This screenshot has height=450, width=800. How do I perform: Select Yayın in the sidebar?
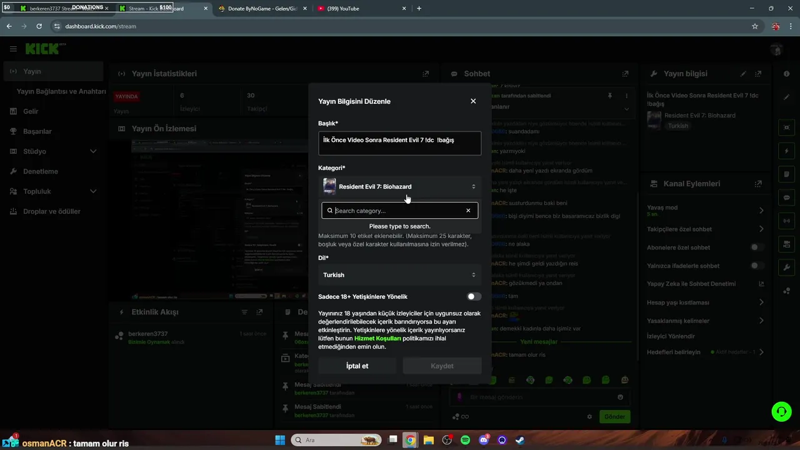[x=53, y=71]
